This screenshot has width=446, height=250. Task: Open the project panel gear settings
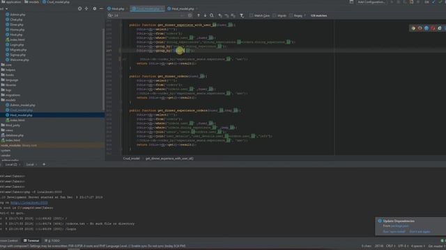tap(95, 9)
